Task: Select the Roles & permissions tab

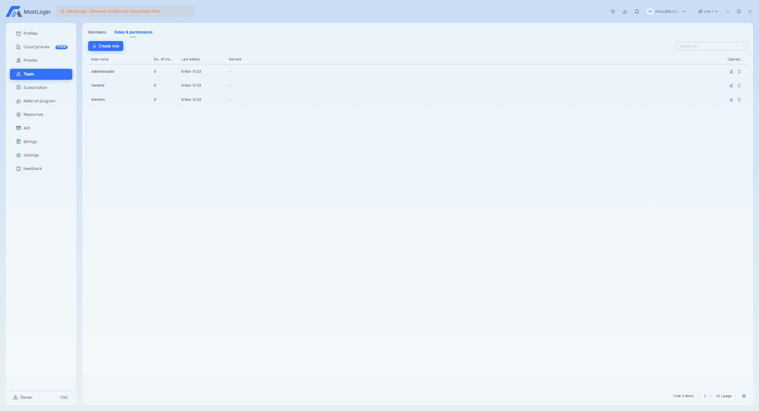Action: pyautogui.click(x=133, y=32)
